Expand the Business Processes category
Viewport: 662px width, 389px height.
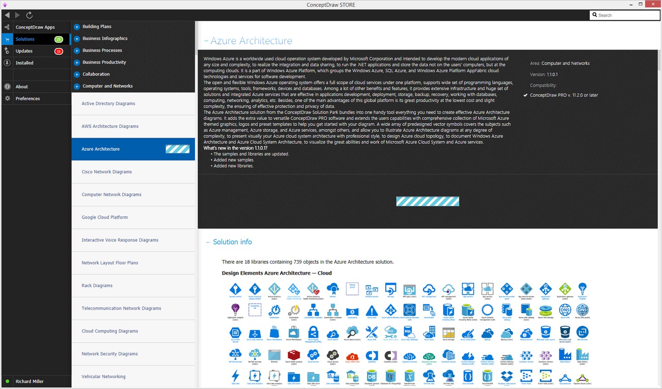pyautogui.click(x=77, y=51)
